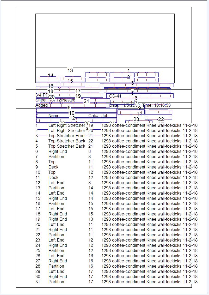The height and width of the screenshot is (295, 209).
Task: Click part number 13 in the nesting diagram
Action: pos(70,70)
